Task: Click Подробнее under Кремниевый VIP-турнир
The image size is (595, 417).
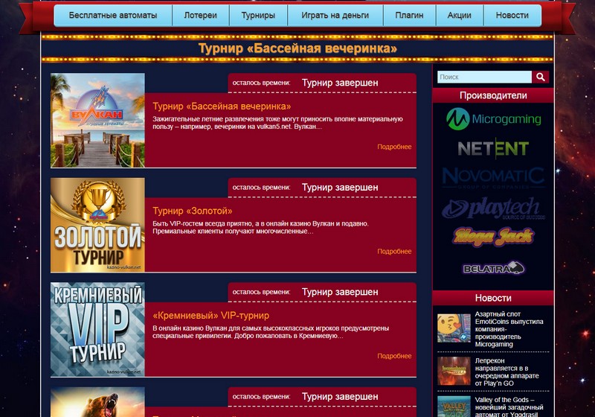Action: coord(394,356)
